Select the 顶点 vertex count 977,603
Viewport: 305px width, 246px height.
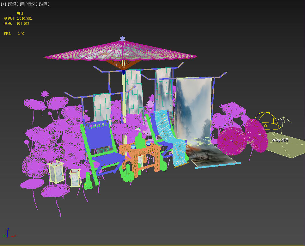[23, 23]
